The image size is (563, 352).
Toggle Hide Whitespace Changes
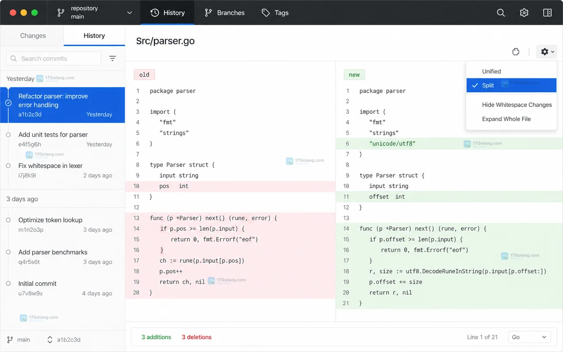pyautogui.click(x=512, y=105)
